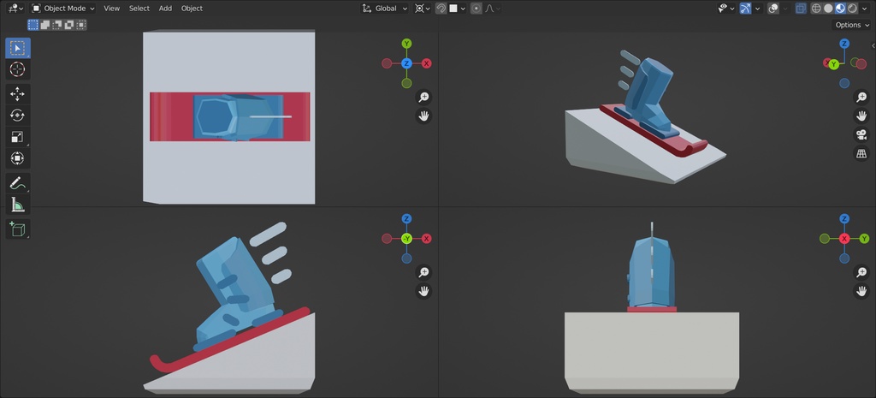Pick the intersect selection mode icon
This screenshot has width=876, height=398.
(81, 25)
